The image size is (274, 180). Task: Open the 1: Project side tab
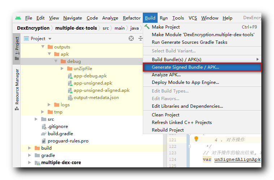pyautogui.click(x=17, y=48)
